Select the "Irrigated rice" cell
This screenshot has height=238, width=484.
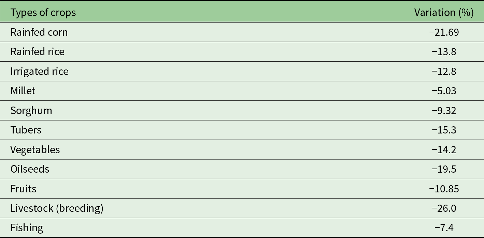coord(40,72)
